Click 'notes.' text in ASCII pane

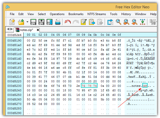137,86
